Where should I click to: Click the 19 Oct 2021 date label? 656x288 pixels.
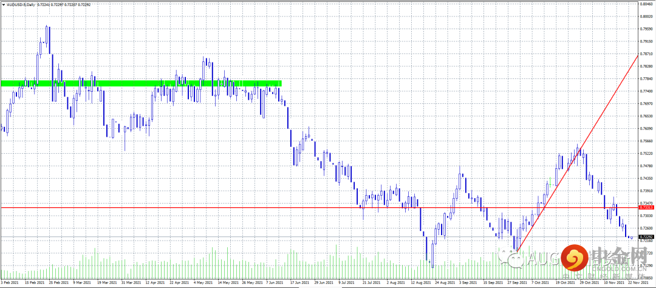566,283
